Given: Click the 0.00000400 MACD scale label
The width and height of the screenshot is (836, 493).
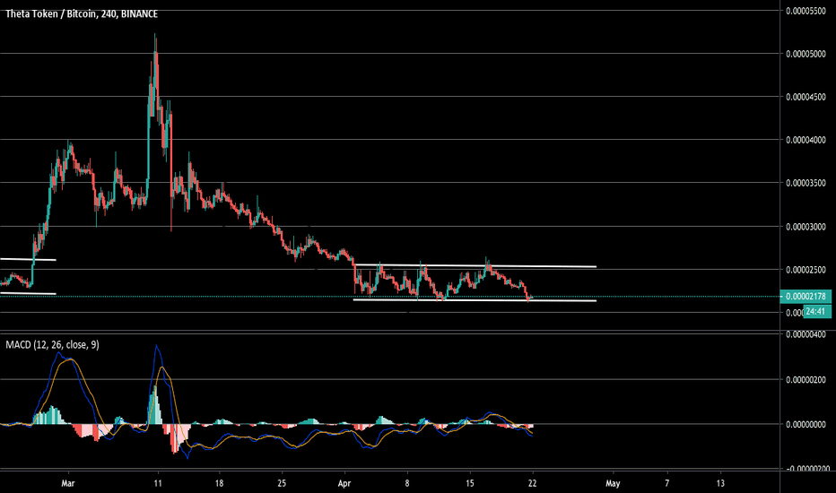Looking at the screenshot, I should tap(806, 334).
